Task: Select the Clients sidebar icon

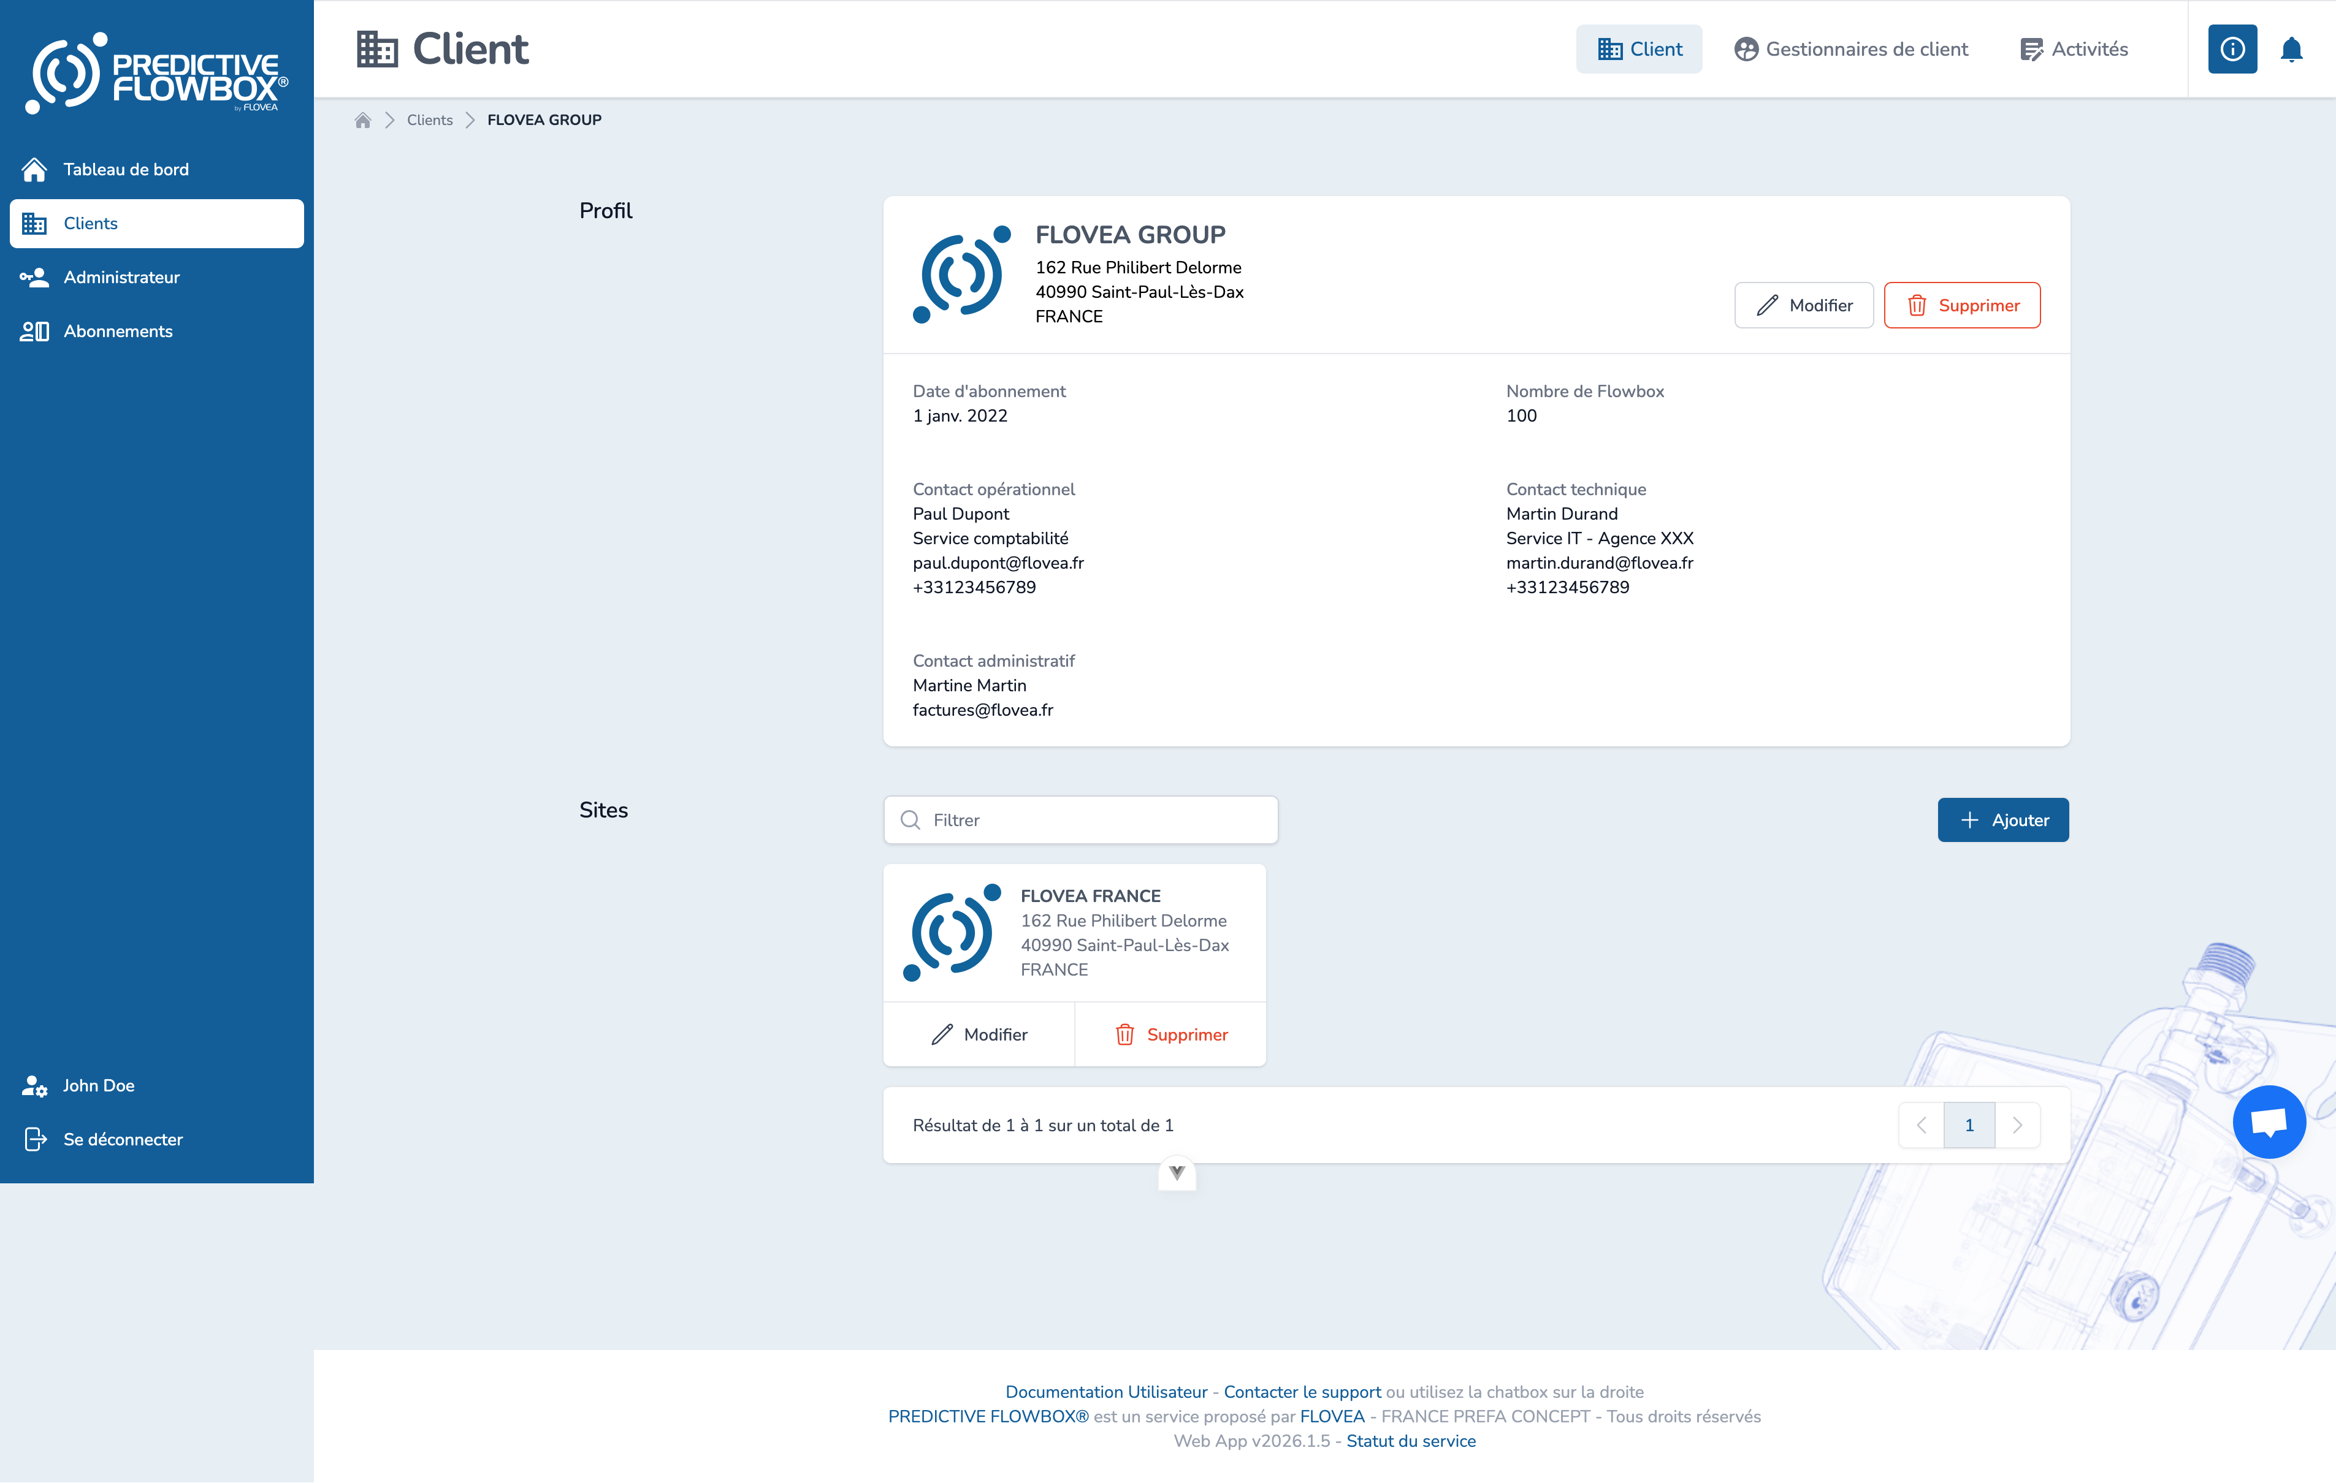Action: pyautogui.click(x=35, y=223)
